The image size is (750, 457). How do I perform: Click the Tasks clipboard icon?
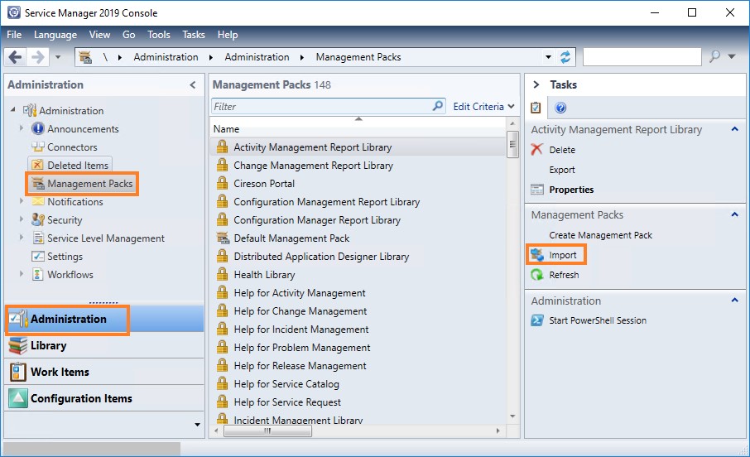536,108
